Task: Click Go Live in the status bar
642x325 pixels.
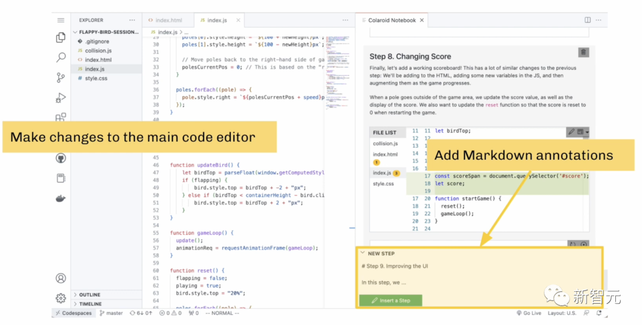Action: click(x=528, y=313)
